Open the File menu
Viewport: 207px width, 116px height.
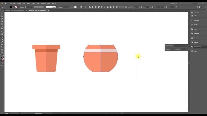click(11, 4)
